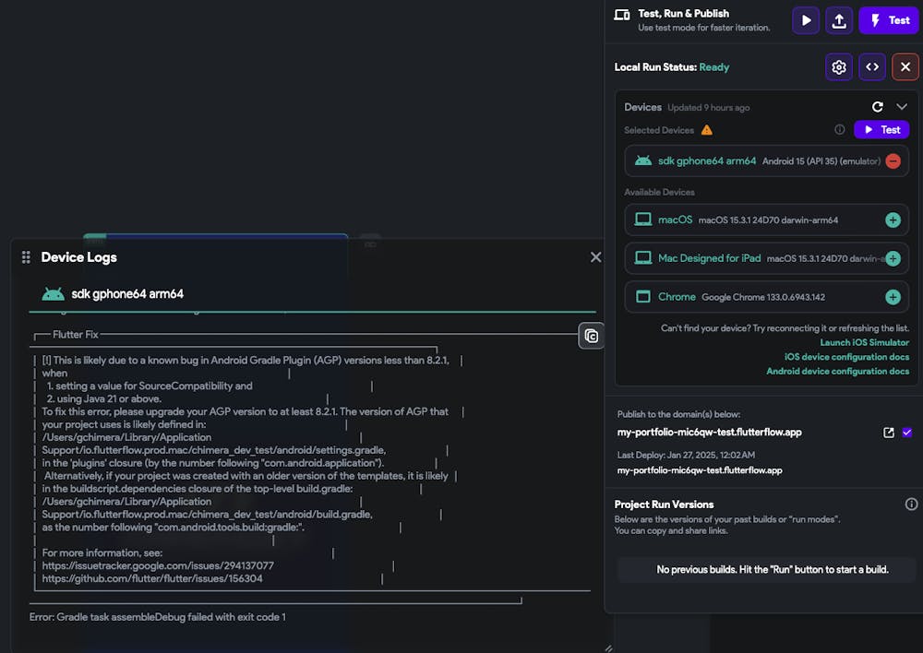Open published domain in new tab
Screen dimensions: 923x653
(889, 433)
